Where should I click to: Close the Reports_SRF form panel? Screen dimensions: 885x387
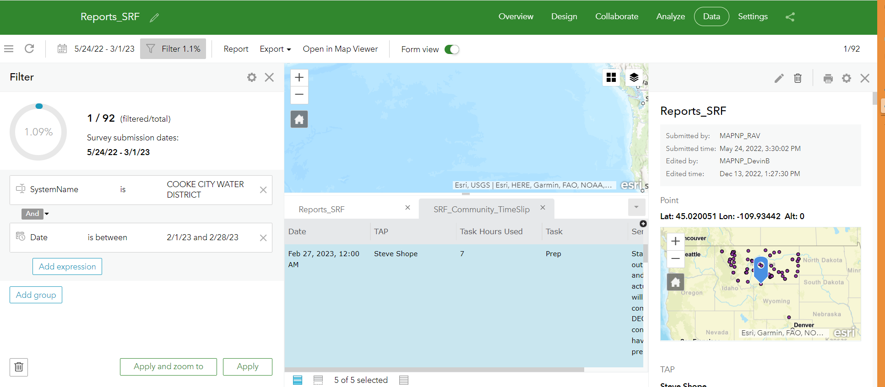point(865,78)
